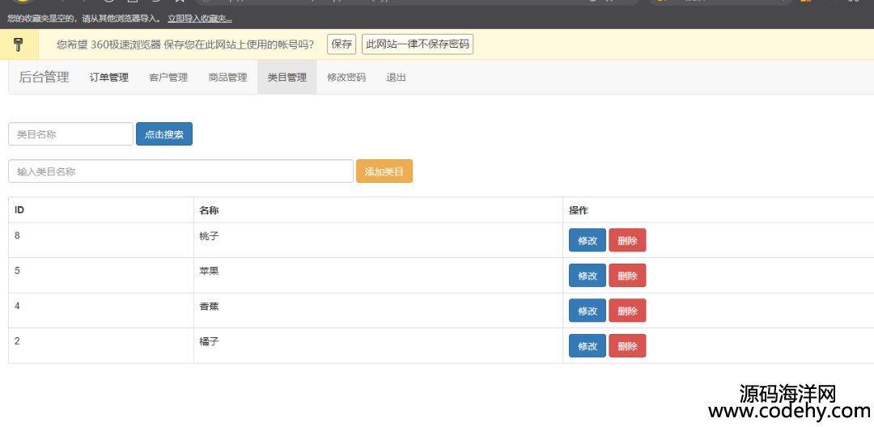
Task: Delete the 香蕉 category
Action: (627, 311)
